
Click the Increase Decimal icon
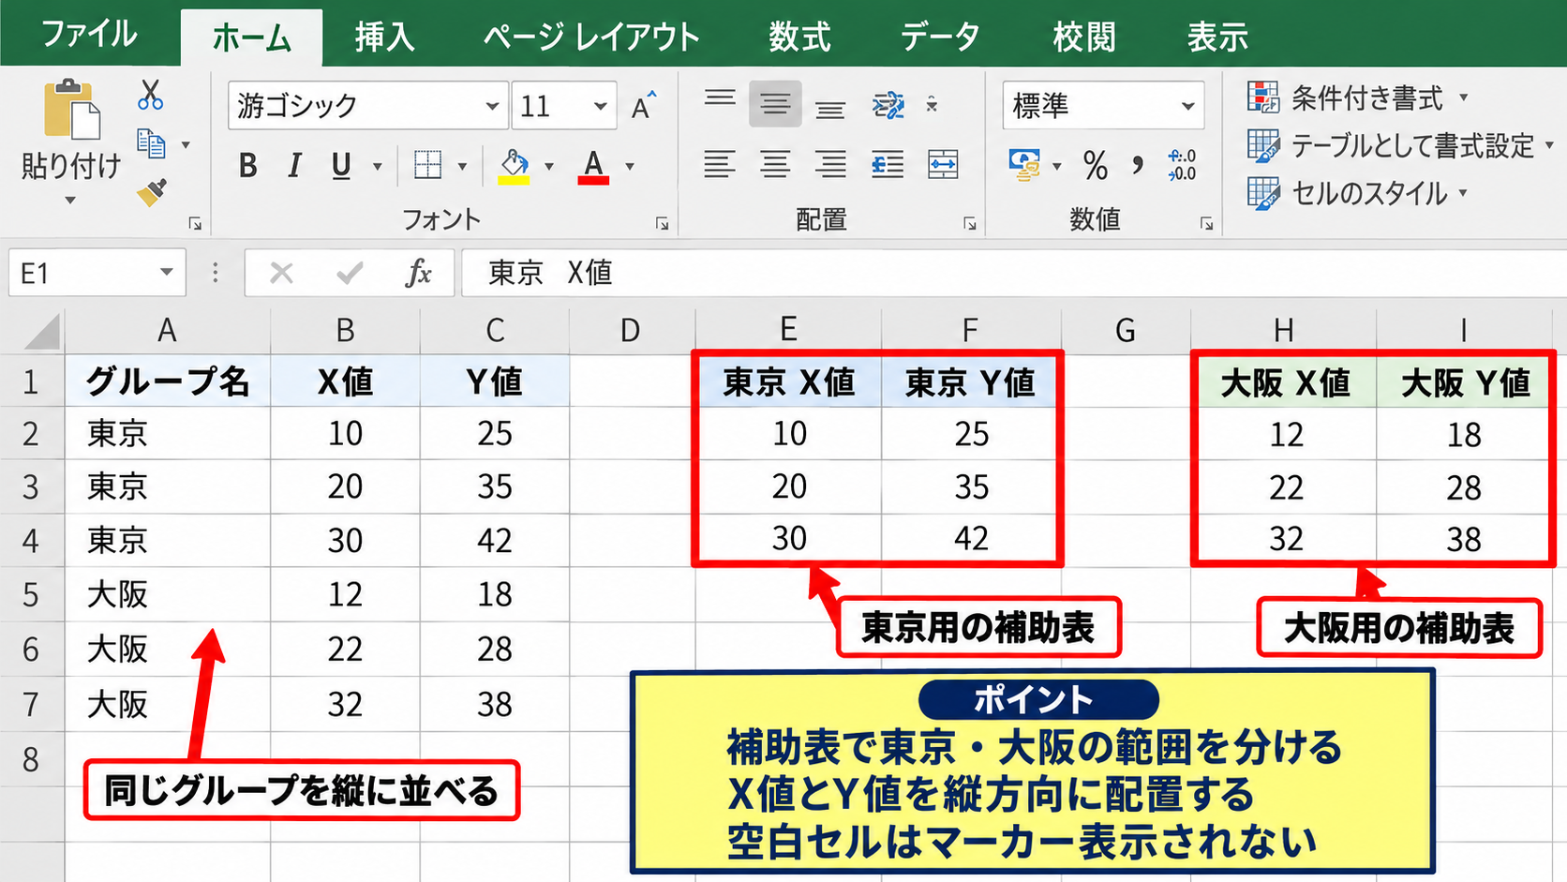1182,165
